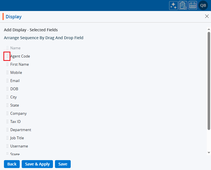The width and height of the screenshot is (211, 170).
Task: Open the clipboard add task icon
Action: click(183, 5)
